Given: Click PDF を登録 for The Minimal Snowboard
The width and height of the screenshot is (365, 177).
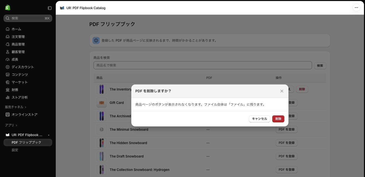Looking at the screenshot, I should 287,129.
